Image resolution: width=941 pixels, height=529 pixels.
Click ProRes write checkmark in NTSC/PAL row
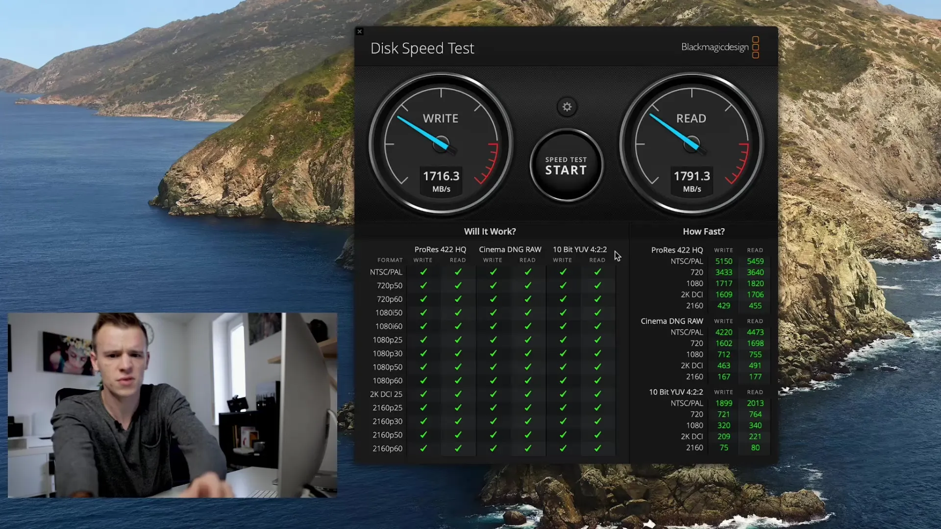click(x=423, y=272)
